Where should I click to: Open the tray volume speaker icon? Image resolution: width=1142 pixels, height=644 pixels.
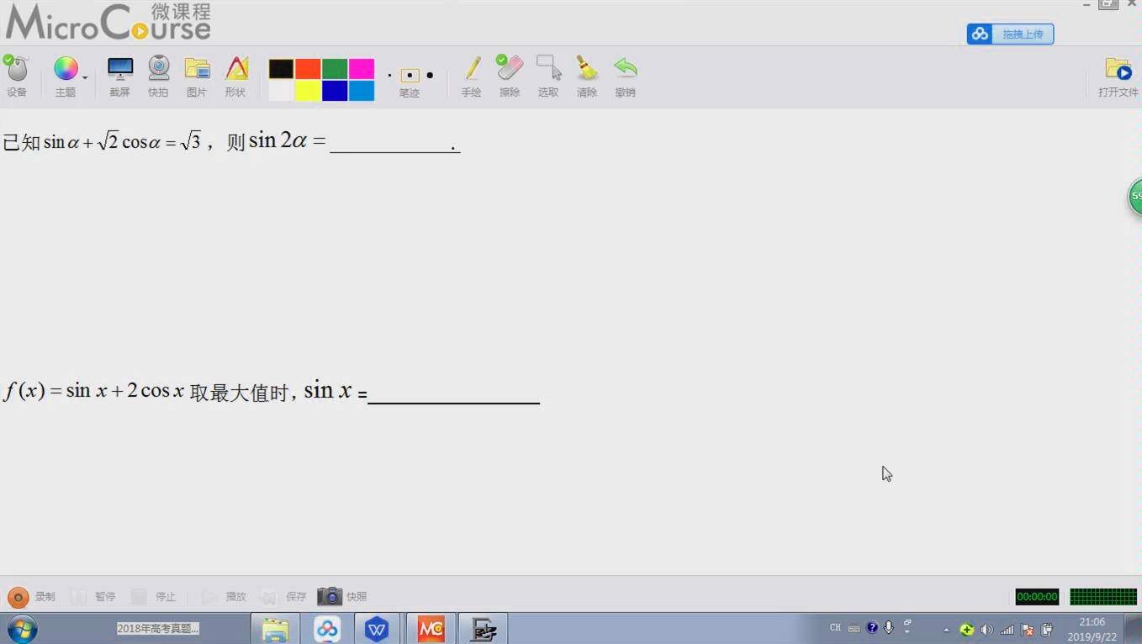987,630
